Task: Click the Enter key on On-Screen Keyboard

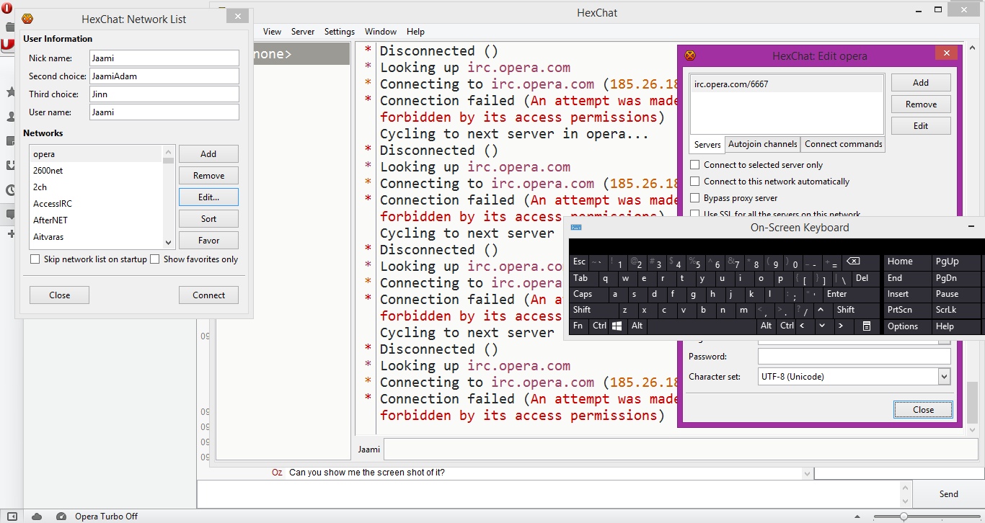Action: click(852, 294)
